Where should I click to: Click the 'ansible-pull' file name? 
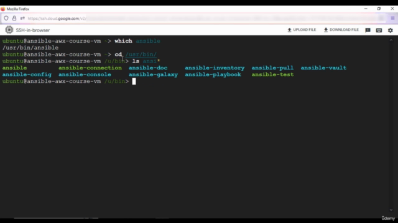272,68
